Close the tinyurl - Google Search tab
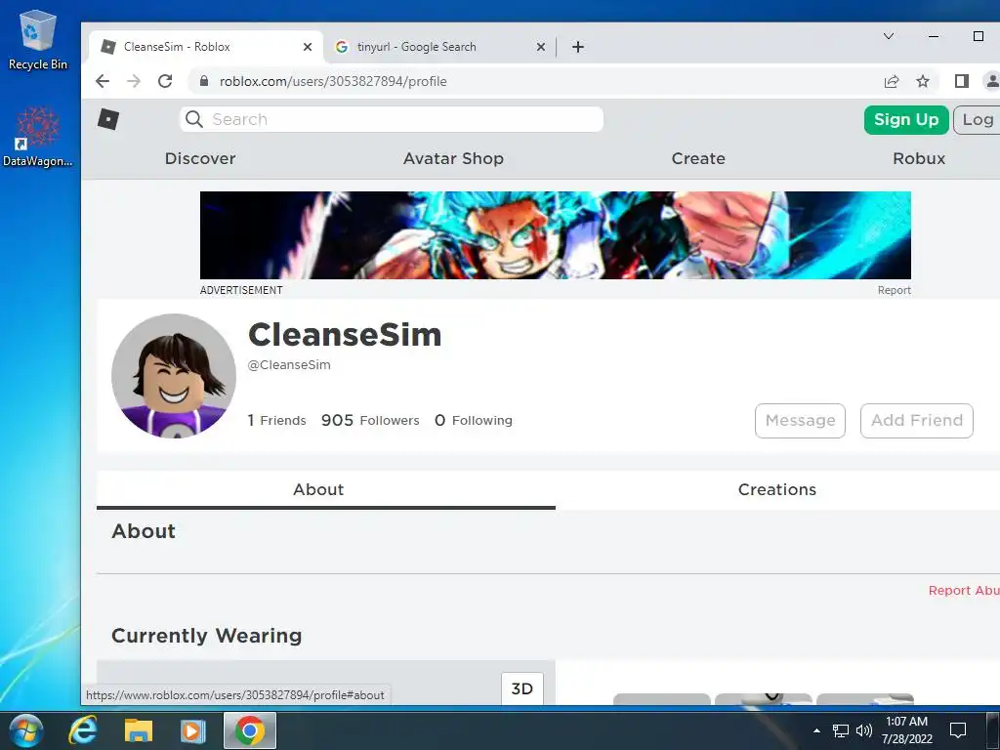The width and height of the screenshot is (1000, 750). click(x=541, y=47)
